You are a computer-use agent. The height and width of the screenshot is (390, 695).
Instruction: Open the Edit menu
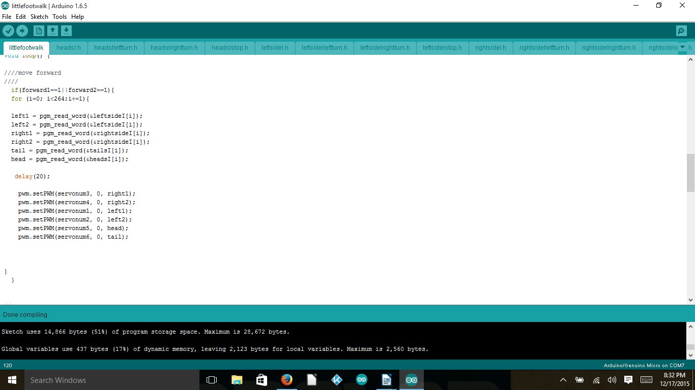[x=21, y=17]
